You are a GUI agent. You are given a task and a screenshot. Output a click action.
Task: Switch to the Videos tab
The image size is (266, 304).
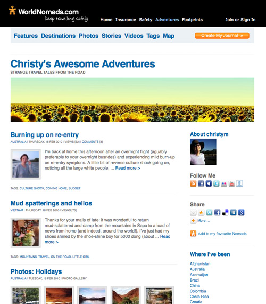134,36
